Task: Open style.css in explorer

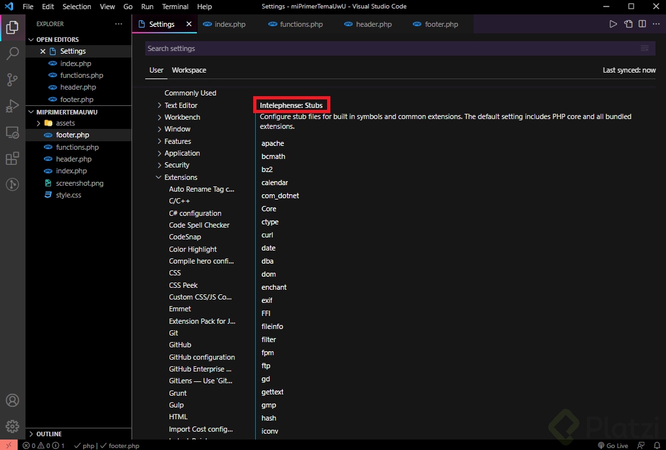Action: [69, 196]
